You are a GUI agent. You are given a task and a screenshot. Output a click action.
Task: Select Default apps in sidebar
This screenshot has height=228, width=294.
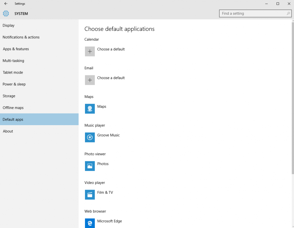click(39, 119)
